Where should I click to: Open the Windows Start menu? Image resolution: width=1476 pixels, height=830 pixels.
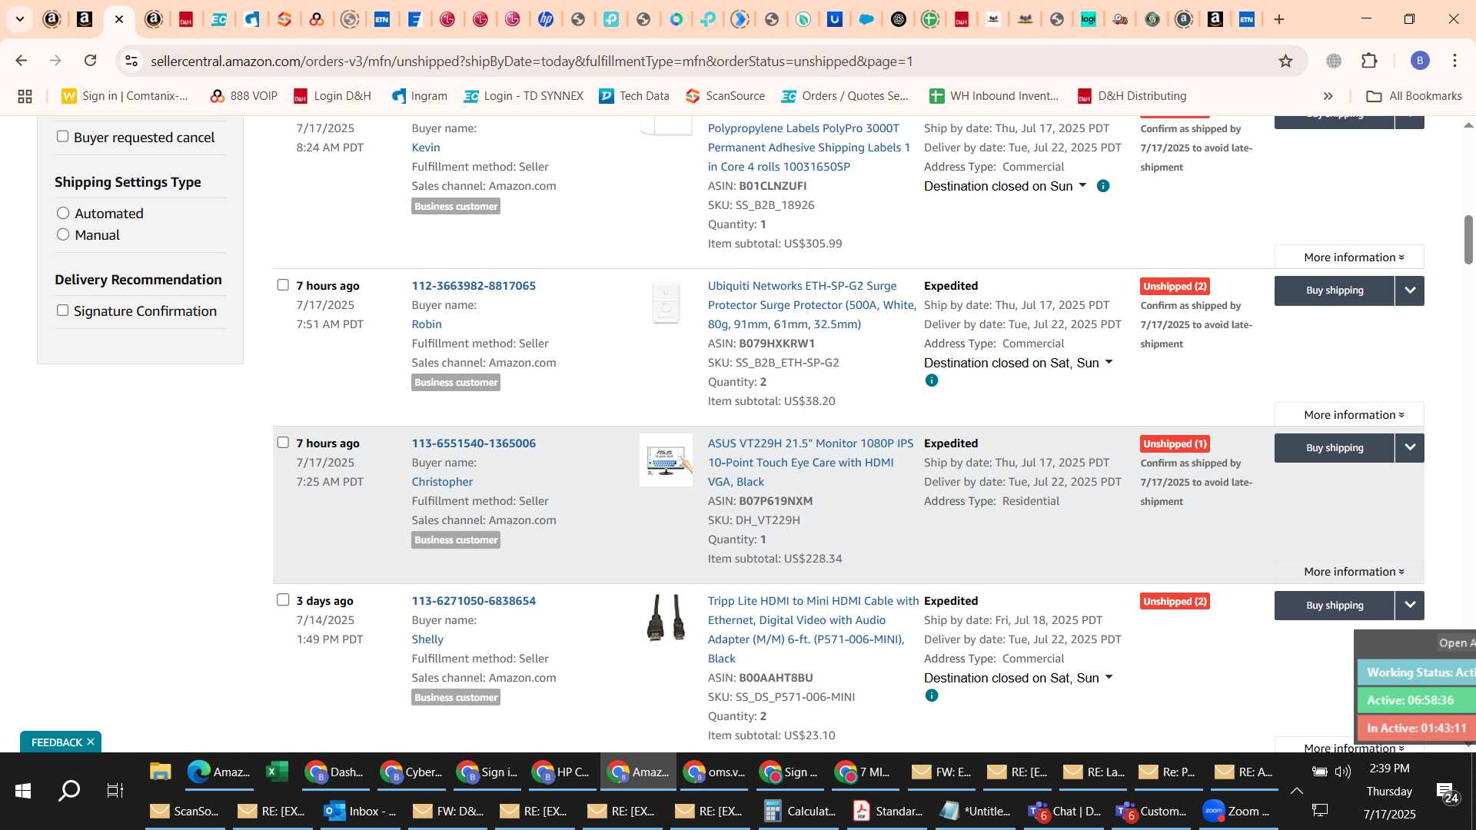click(x=23, y=791)
